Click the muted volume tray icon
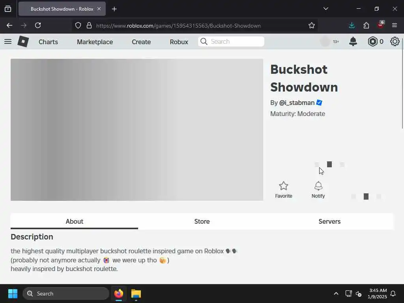This screenshot has height=303, width=404. [x=358, y=294]
